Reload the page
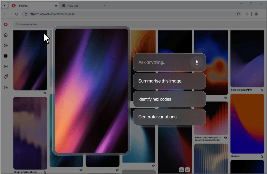 tap(16, 14)
